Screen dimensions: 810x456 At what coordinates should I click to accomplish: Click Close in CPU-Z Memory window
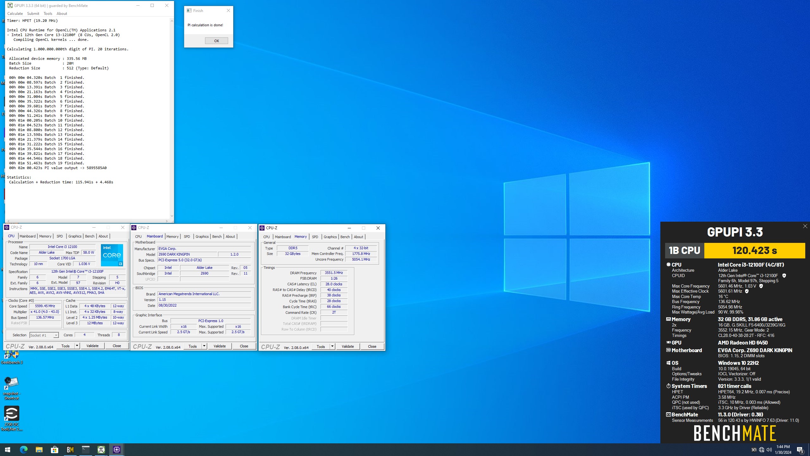pos(372,346)
